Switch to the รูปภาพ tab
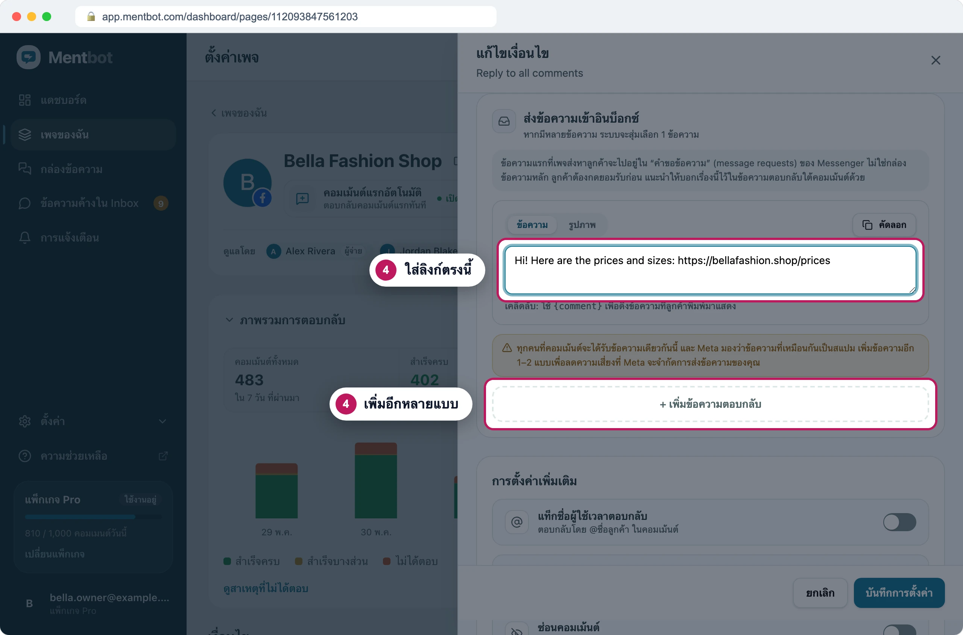 tap(582, 225)
